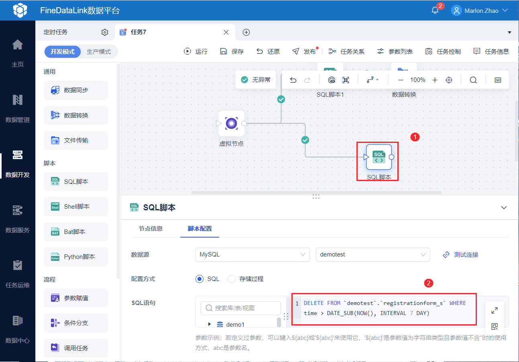This screenshot has width=519, height=362.
Task: Switch to 生产模式
Action: 99,52
